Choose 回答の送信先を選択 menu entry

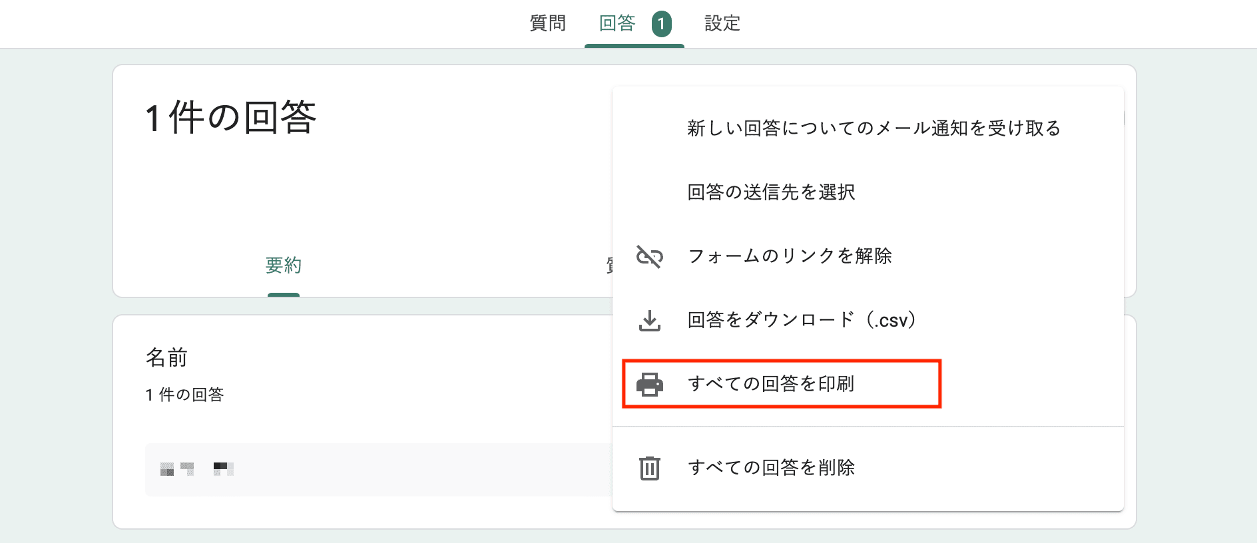point(771,192)
